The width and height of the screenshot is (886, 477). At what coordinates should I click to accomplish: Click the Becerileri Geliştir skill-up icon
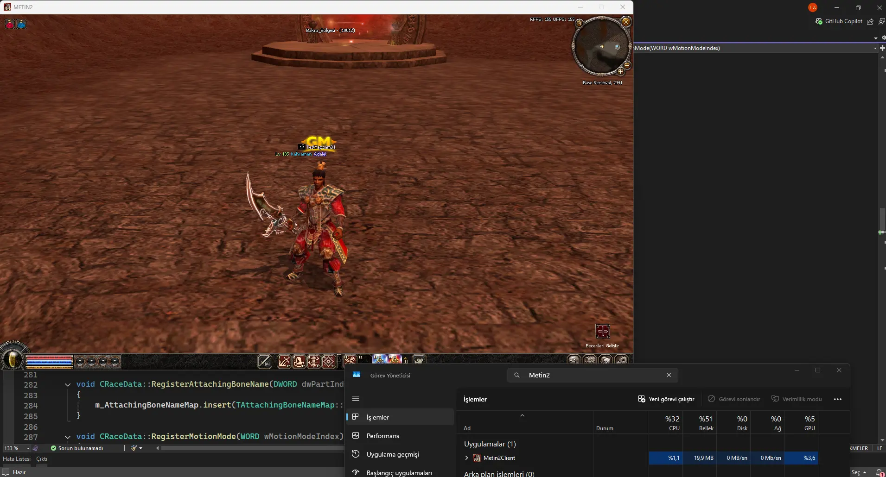click(602, 331)
